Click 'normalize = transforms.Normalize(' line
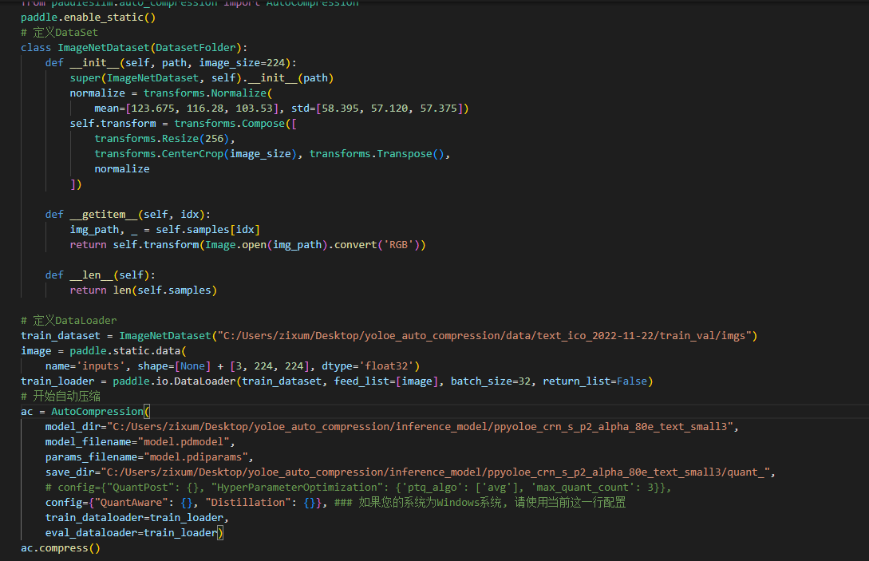Viewport: 869px width, 561px height. (x=172, y=93)
